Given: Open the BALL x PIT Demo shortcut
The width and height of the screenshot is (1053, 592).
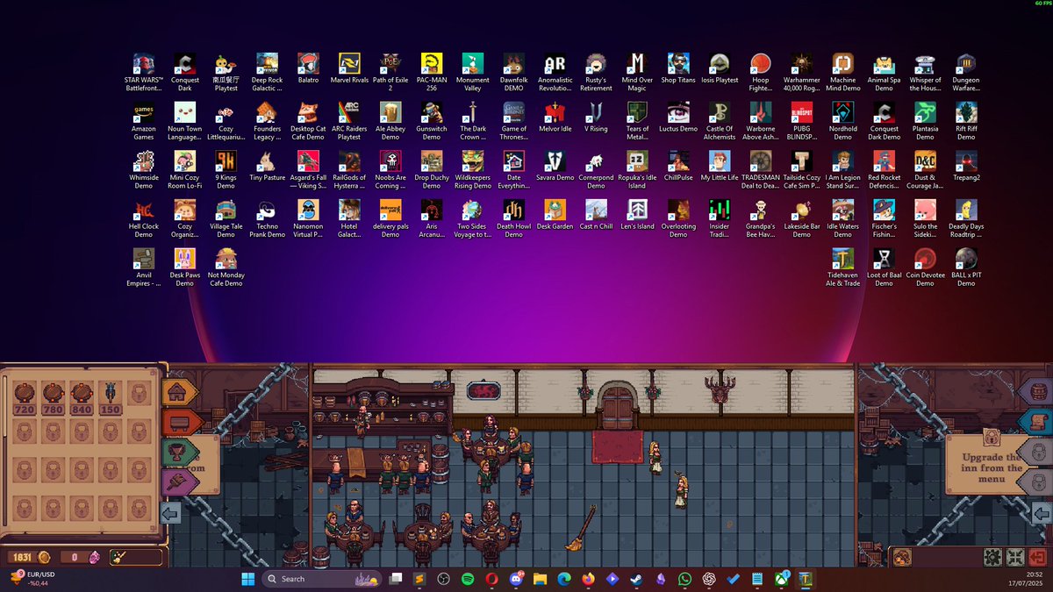Looking at the screenshot, I should tap(966, 267).
